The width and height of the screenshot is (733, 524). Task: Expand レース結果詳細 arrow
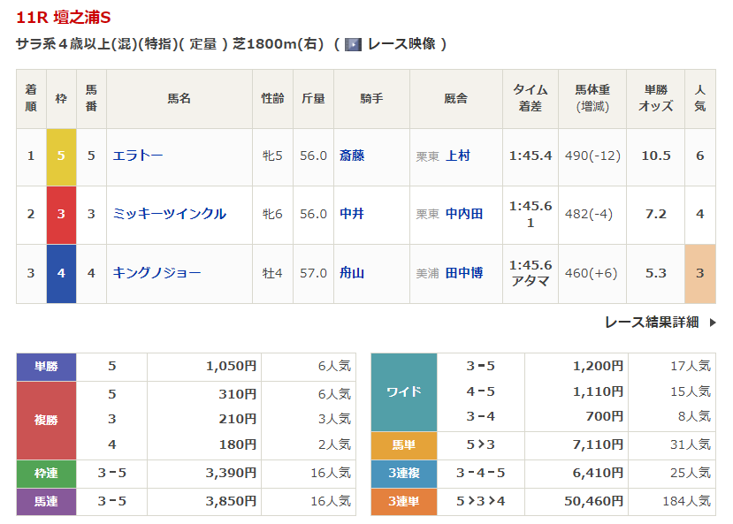point(713,323)
